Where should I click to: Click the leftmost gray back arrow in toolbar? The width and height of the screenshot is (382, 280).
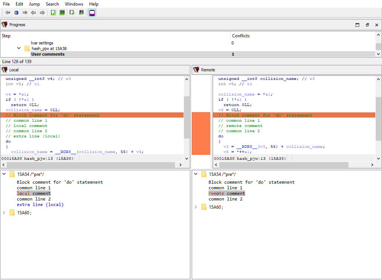(7, 13)
